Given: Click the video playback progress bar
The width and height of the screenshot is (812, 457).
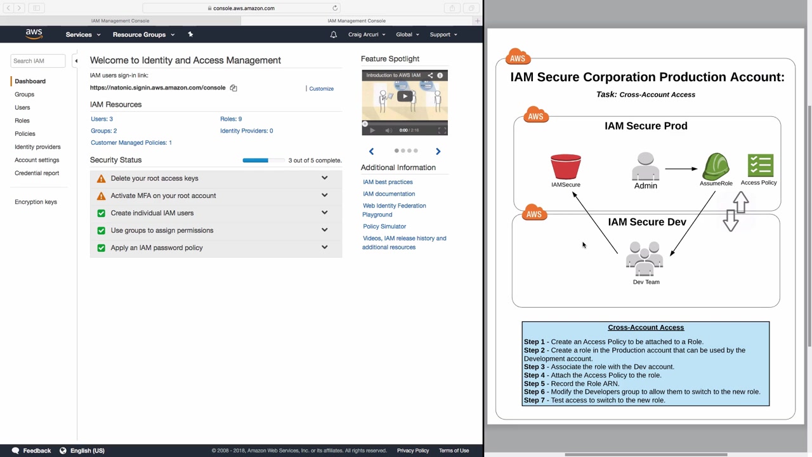Looking at the screenshot, I should [405, 123].
